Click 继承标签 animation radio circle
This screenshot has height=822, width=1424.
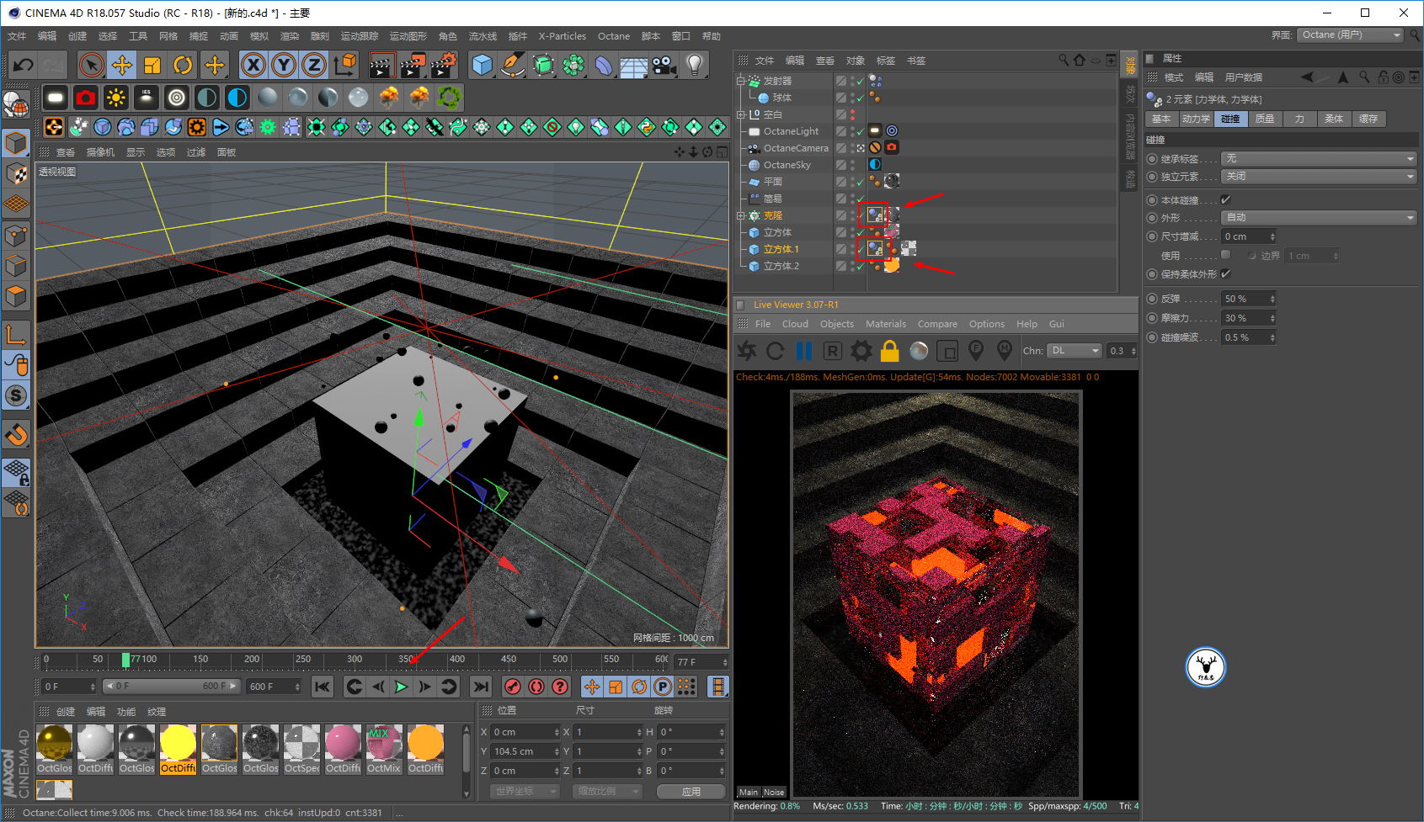pyautogui.click(x=1152, y=158)
